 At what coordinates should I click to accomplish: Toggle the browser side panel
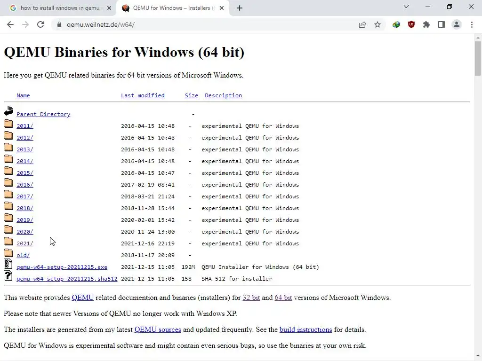pyautogui.click(x=442, y=24)
